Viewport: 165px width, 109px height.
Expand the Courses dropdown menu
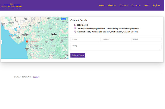coord(124,5)
